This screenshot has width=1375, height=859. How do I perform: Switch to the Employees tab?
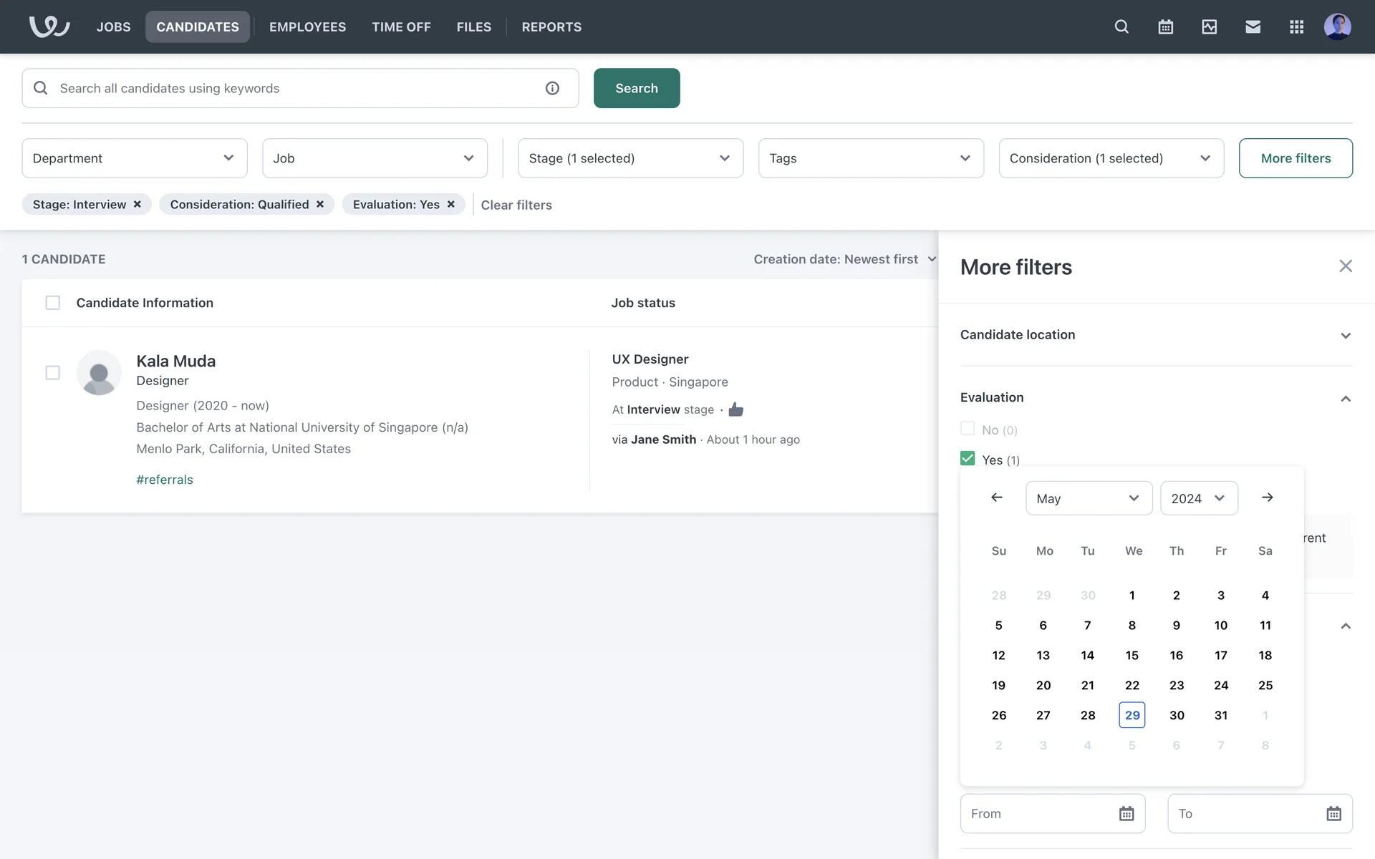tap(307, 27)
